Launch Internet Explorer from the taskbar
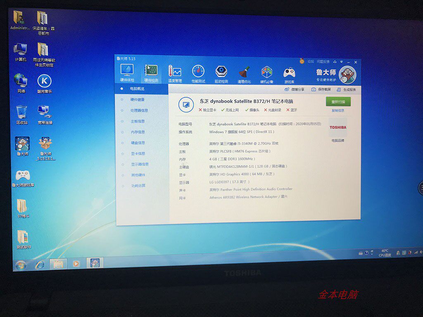The image size is (423, 317). [x=40, y=265]
